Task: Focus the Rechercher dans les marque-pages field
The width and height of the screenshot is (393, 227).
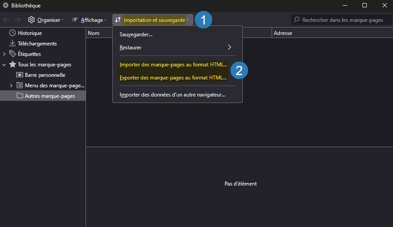Action: (x=341, y=20)
